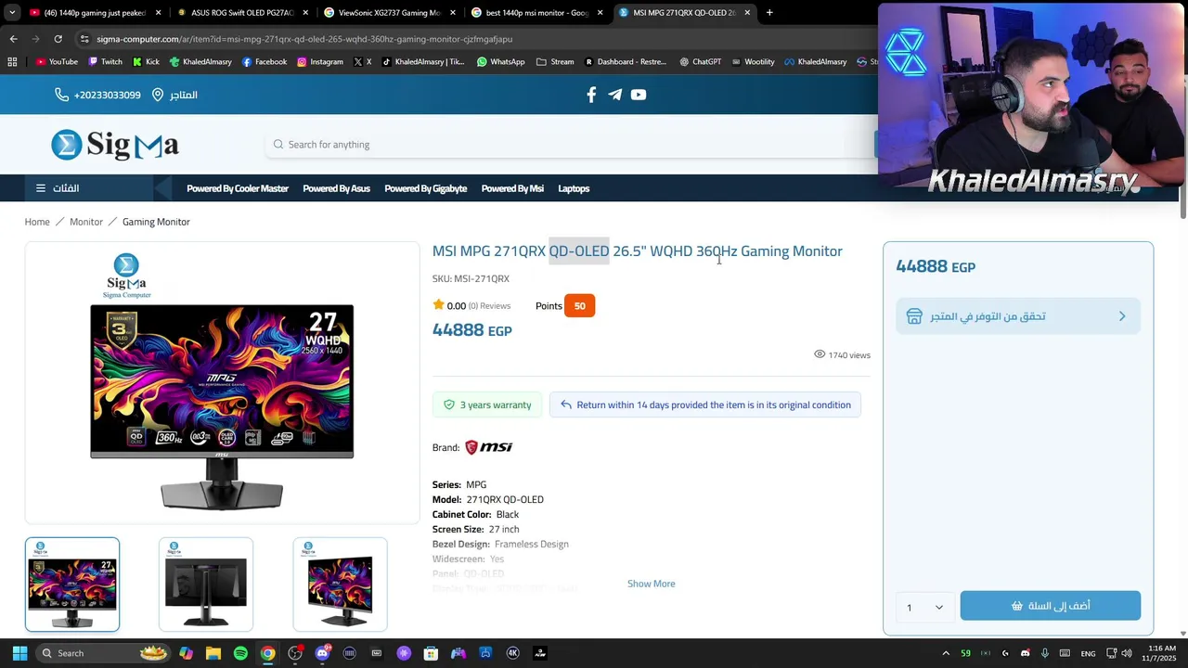
Task: Show hidden tray icons chevron
Action: (x=946, y=653)
